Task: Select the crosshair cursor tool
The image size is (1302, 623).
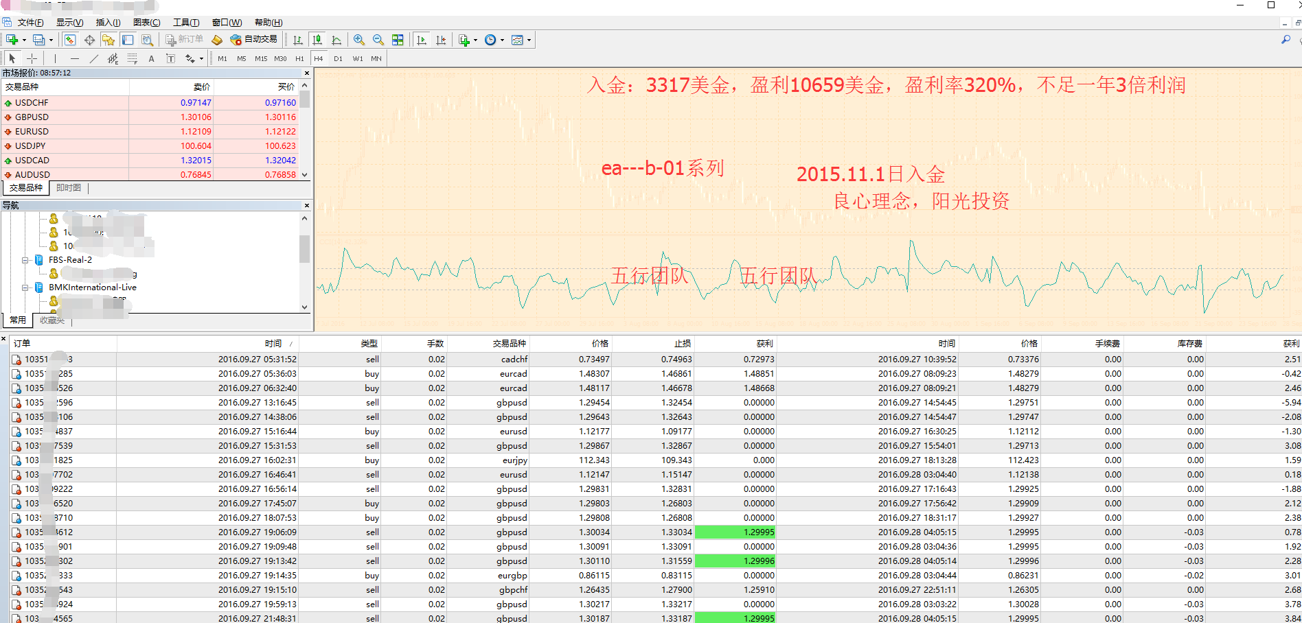Action: 32,59
